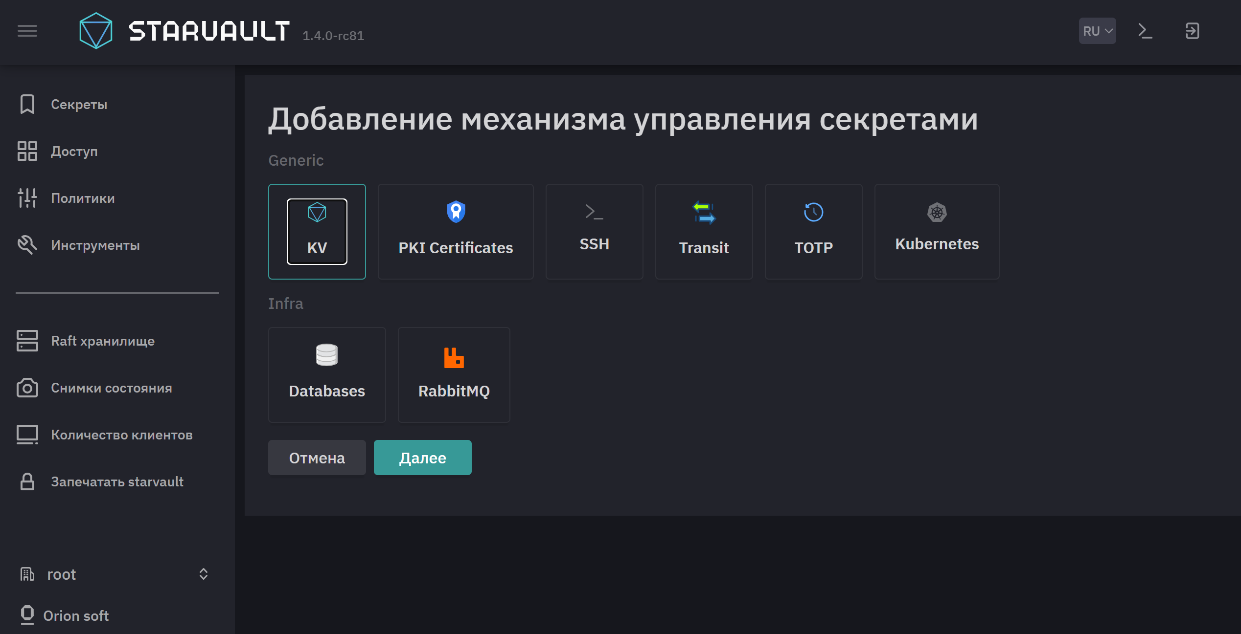Click the Далее next button
This screenshot has height=634, width=1241.
coord(423,458)
